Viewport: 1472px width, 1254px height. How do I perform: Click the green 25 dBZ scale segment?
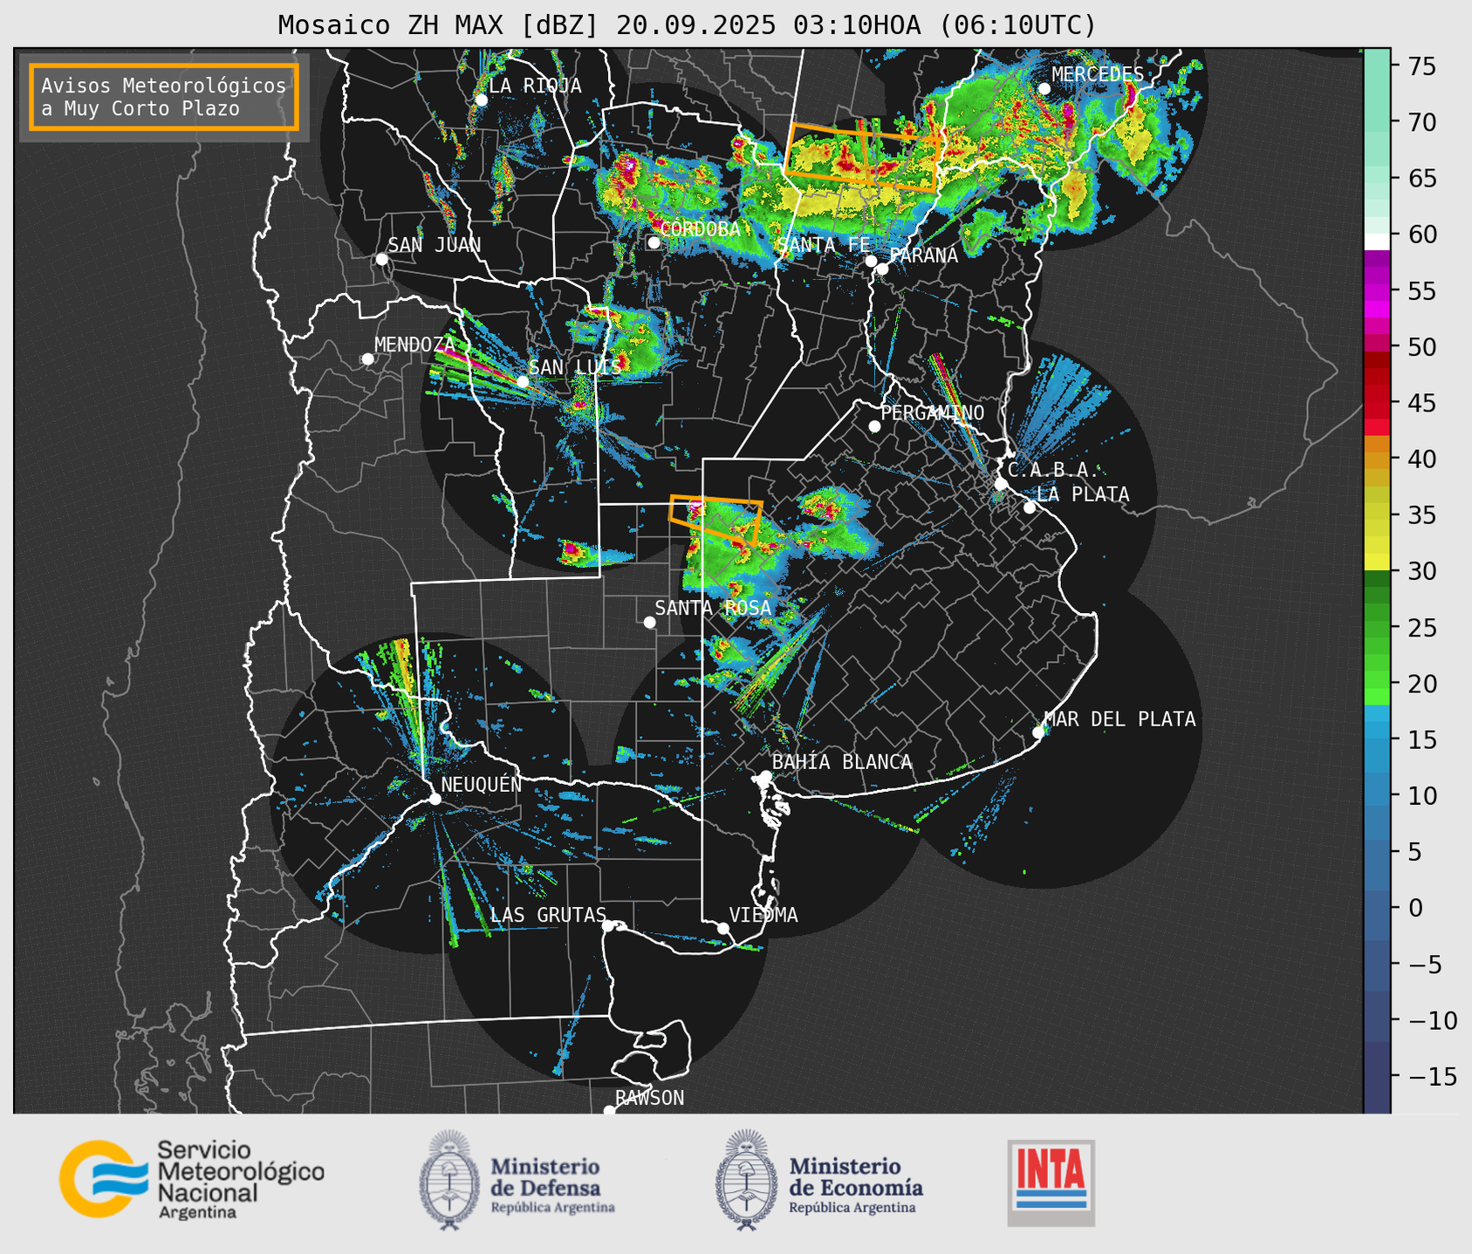coord(1377,628)
